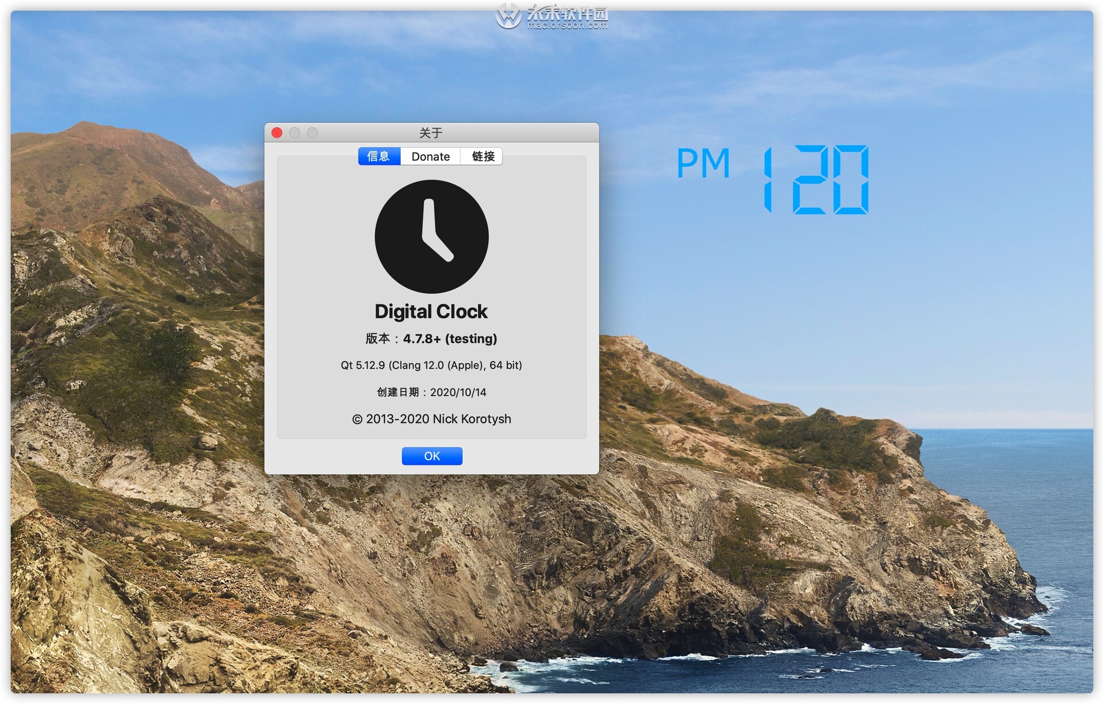
Task: Click the black clock logo in the dialog
Action: pyautogui.click(x=432, y=237)
